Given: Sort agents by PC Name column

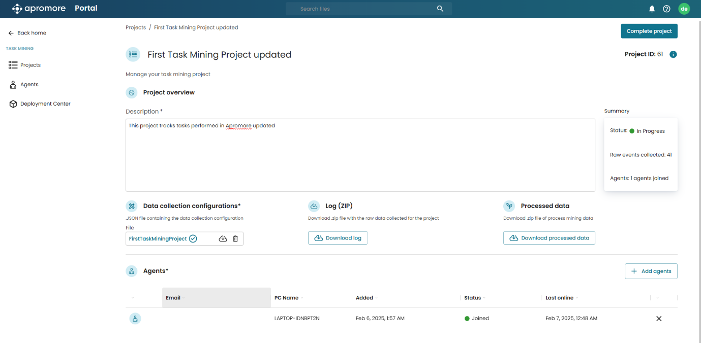Looking at the screenshot, I should pos(286,298).
